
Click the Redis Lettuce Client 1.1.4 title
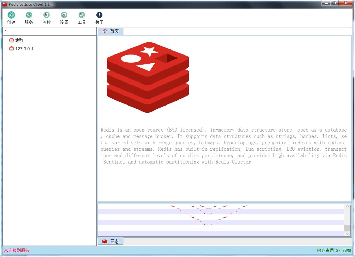[31, 4]
